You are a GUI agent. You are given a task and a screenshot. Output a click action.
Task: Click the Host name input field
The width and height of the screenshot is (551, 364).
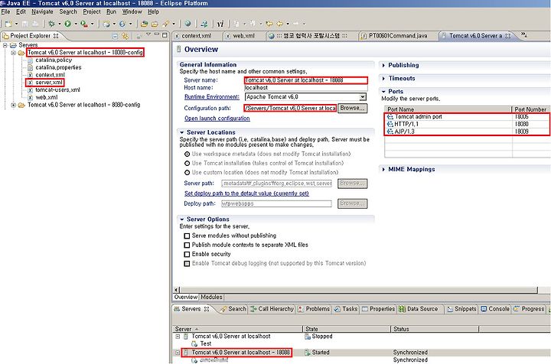(x=305, y=88)
